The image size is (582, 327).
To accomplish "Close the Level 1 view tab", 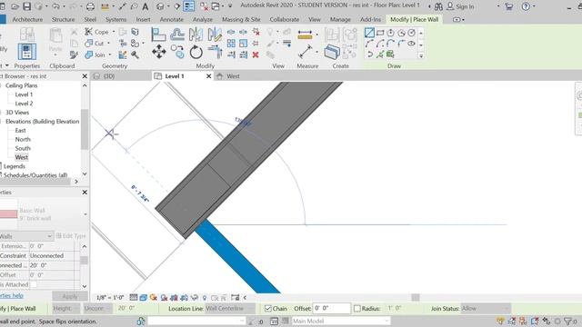I will [x=208, y=76].
